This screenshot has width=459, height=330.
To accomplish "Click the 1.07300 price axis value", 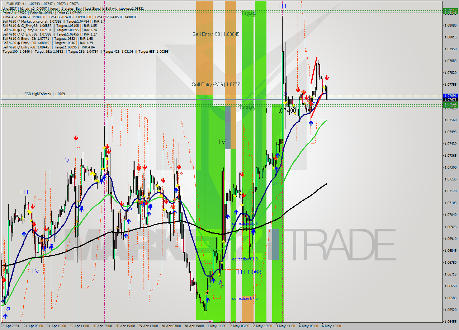I will point(450,168).
